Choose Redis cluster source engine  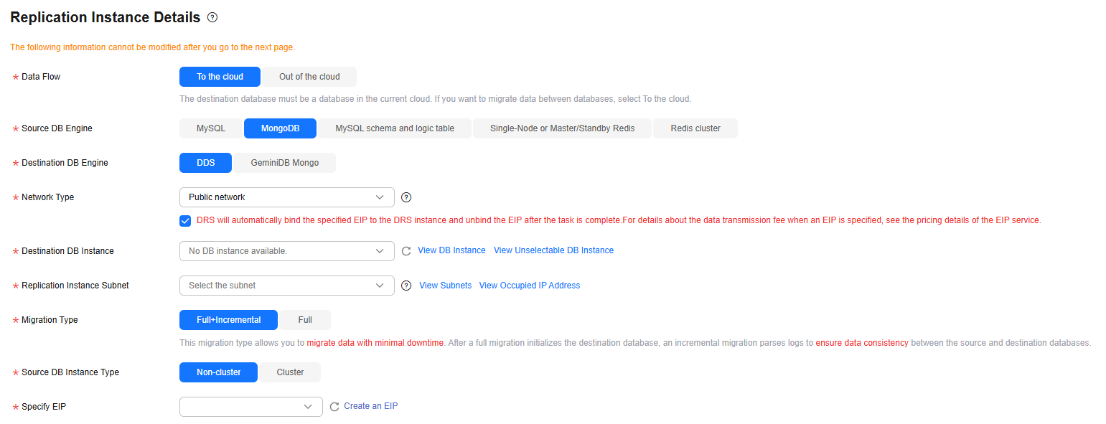click(695, 128)
